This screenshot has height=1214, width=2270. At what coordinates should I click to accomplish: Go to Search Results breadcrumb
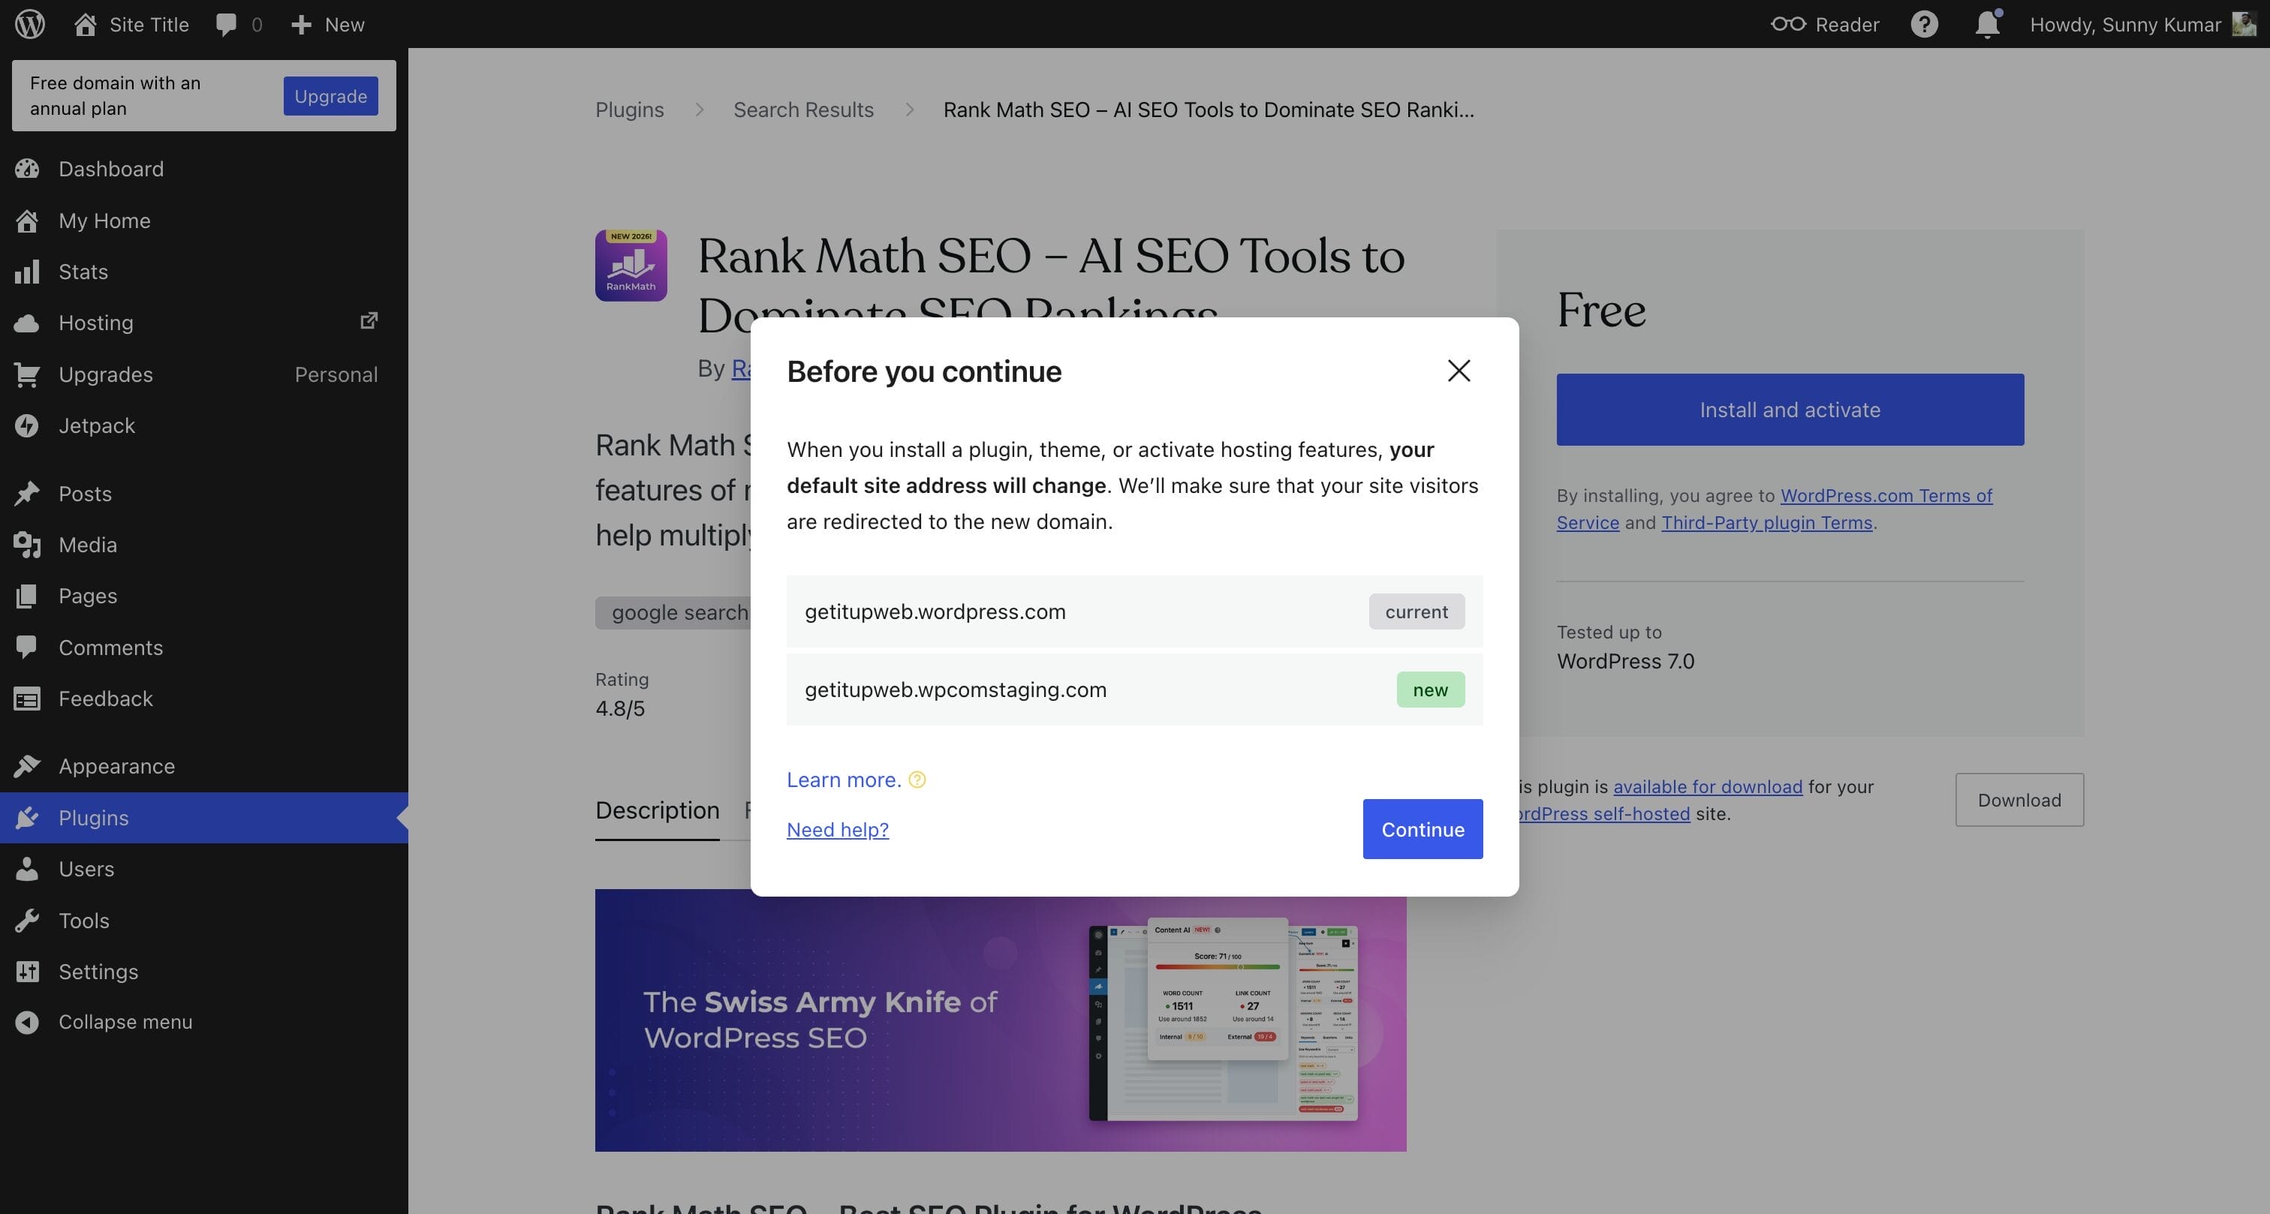802,110
